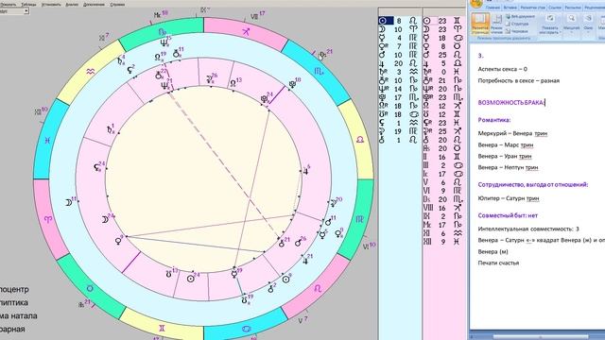Select the outer Pluto glyph at 18 degrees
Screen dimensions: 605x340
coord(293,84)
